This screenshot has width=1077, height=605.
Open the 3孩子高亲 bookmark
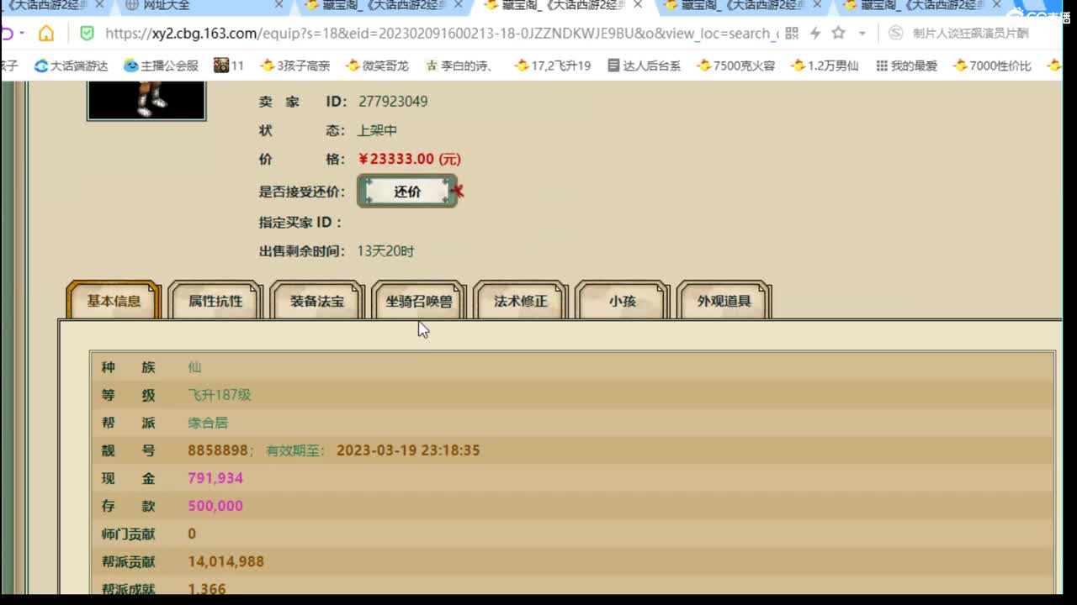pos(295,66)
